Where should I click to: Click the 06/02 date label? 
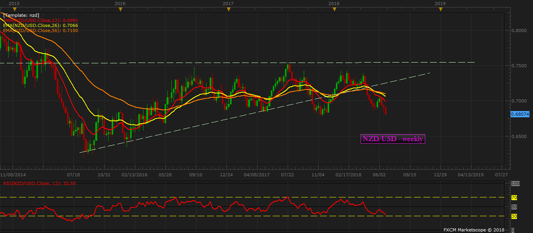point(379,175)
